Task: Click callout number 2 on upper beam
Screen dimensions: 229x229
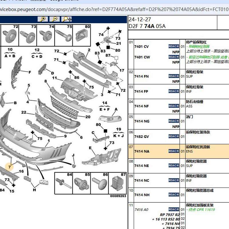Action: point(89,50)
